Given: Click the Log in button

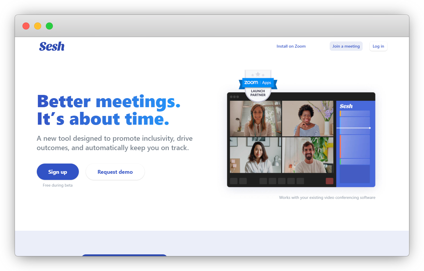Looking at the screenshot, I should coord(378,46).
